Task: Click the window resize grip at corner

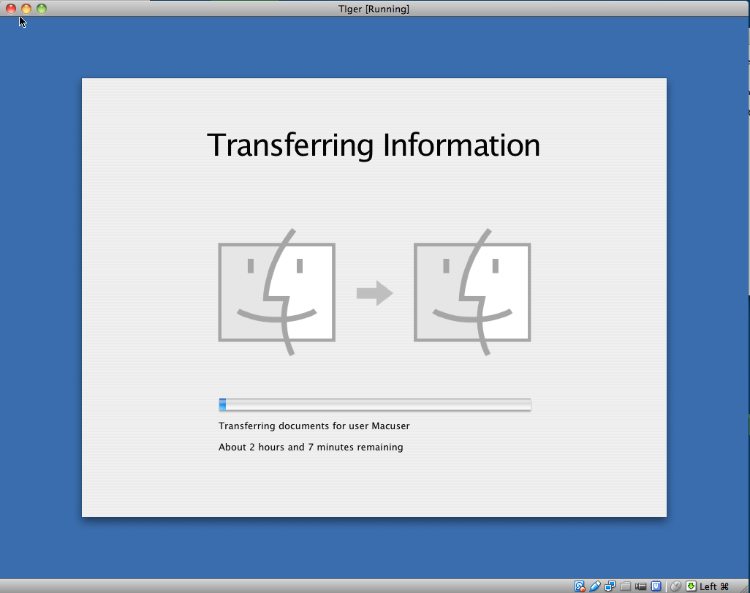Action: [744, 588]
